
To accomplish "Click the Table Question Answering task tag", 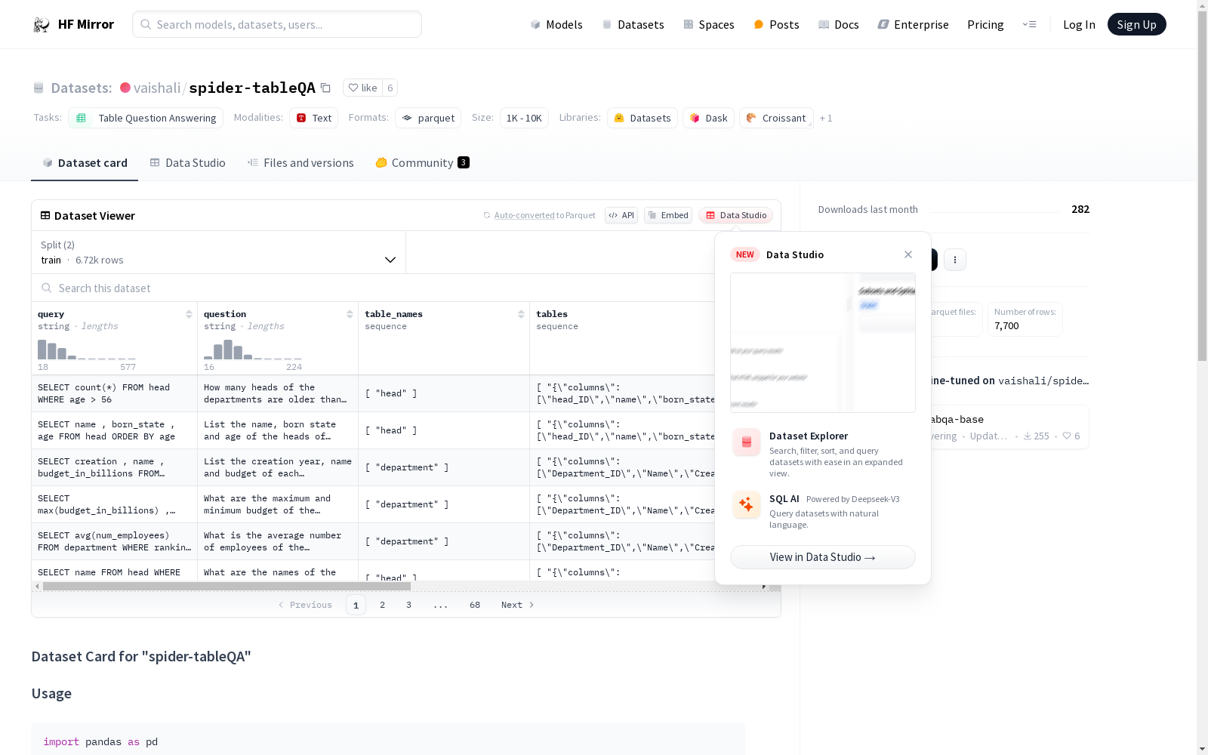I will click(x=146, y=118).
